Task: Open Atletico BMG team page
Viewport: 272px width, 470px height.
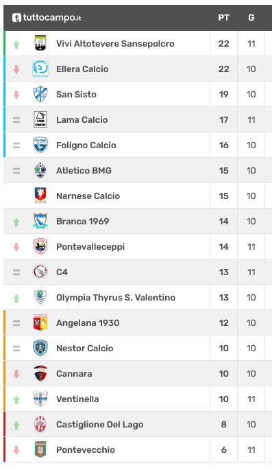Action: 84,171
